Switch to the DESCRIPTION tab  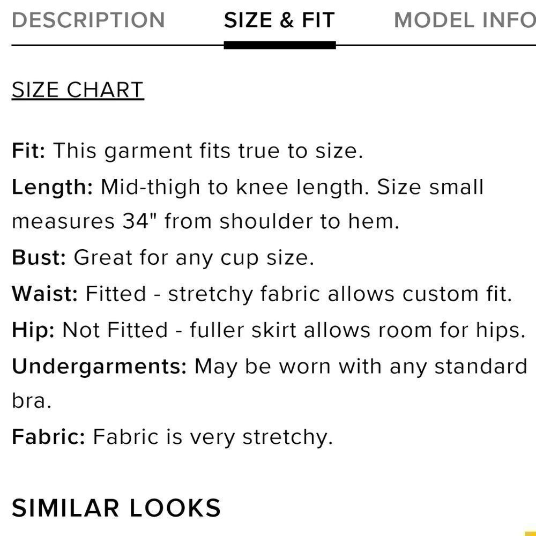tap(88, 20)
